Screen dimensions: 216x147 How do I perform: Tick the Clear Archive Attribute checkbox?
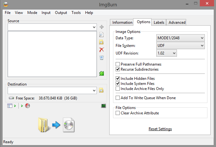[x=118, y=113]
